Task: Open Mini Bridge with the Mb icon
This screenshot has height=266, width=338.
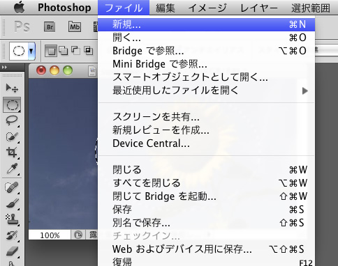Action: [75, 26]
